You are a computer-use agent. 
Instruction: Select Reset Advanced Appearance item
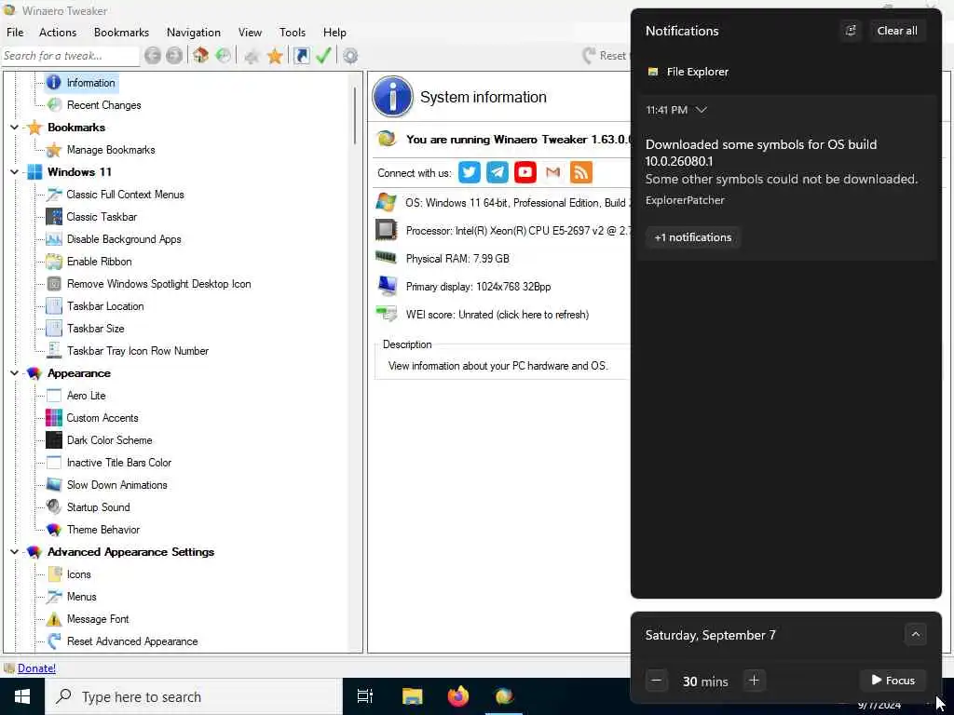[x=132, y=641]
